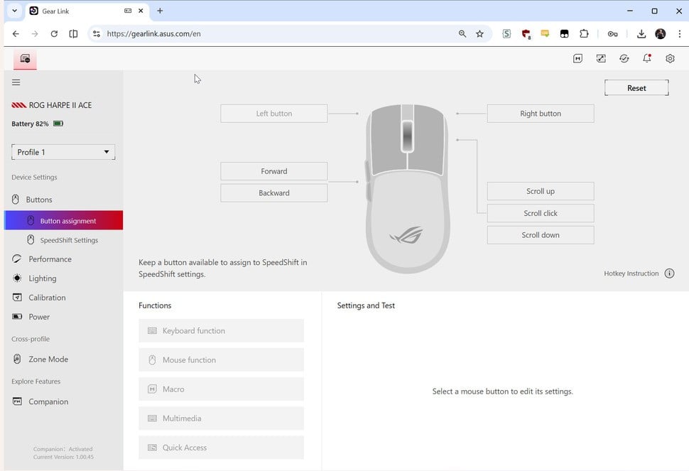Open the Chrome three-dot menu

(x=679, y=34)
